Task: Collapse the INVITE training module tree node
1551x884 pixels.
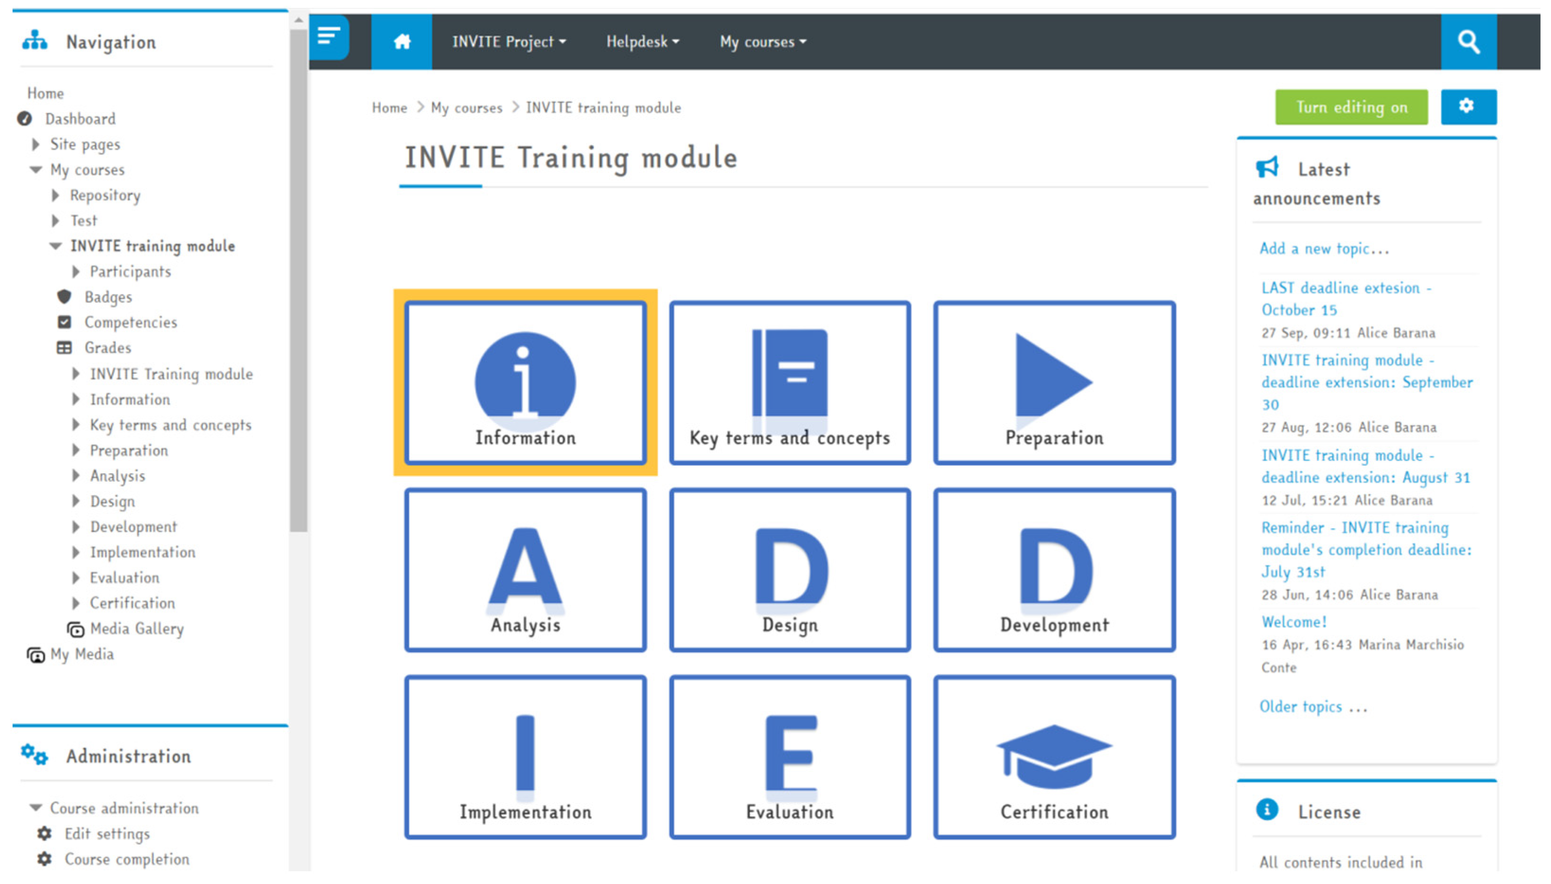Action: point(55,246)
